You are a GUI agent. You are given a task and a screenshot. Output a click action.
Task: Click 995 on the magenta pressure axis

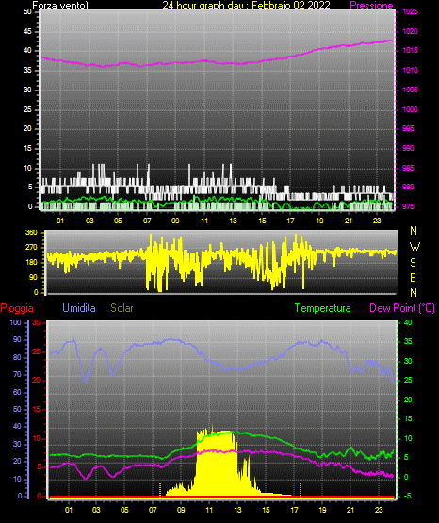pyautogui.click(x=408, y=128)
